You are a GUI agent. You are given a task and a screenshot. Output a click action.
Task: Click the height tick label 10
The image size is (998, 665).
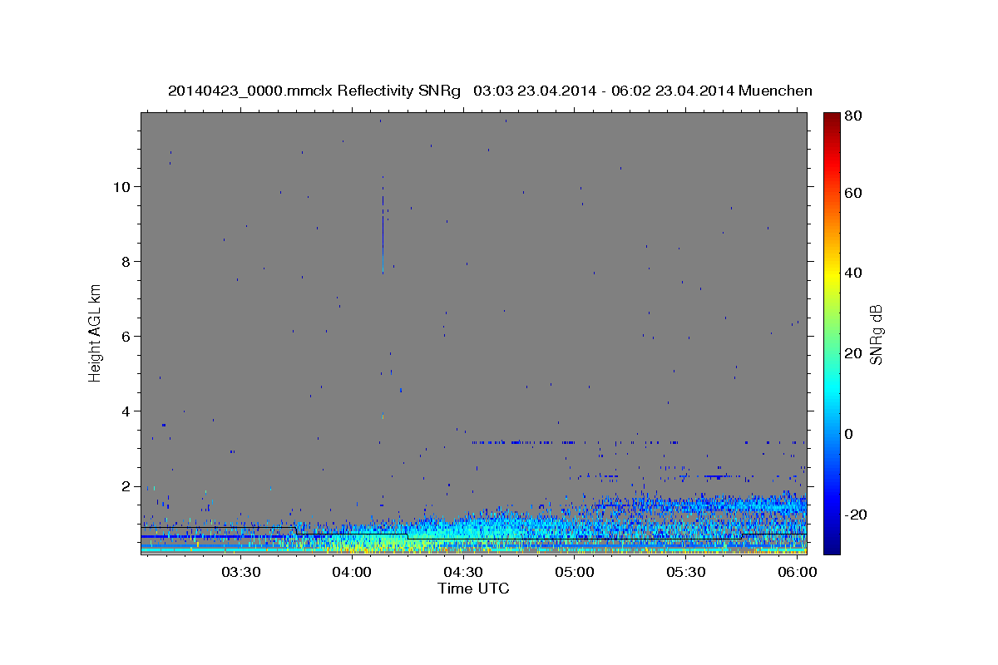click(x=124, y=186)
